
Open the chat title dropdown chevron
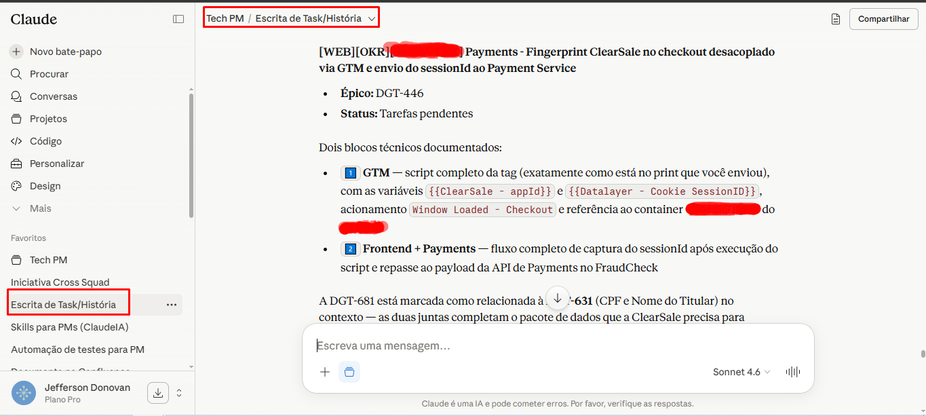coord(372,19)
